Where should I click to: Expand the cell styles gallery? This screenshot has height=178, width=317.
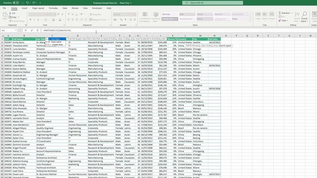point(250,20)
